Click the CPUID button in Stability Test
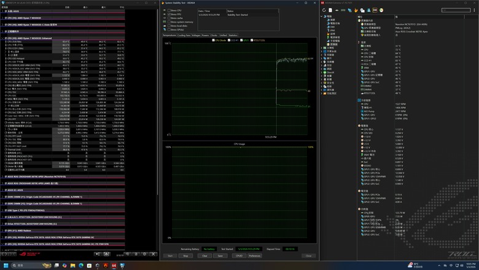 click(240, 256)
